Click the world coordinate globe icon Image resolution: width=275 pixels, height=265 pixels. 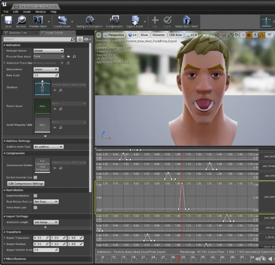click(x=236, y=35)
